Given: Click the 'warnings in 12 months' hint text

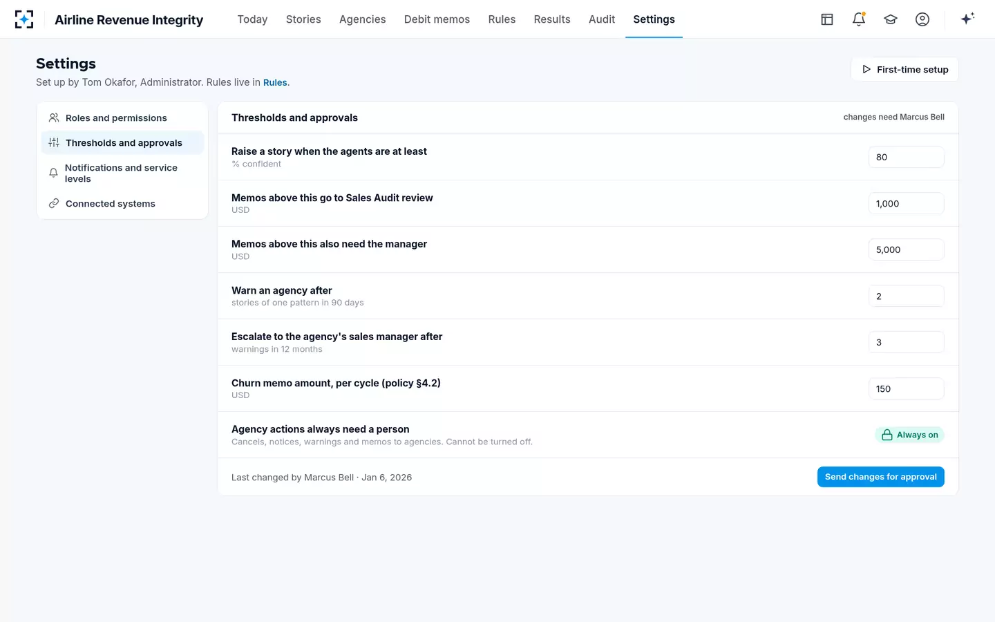Looking at the screenshot, I should (276, 349).
